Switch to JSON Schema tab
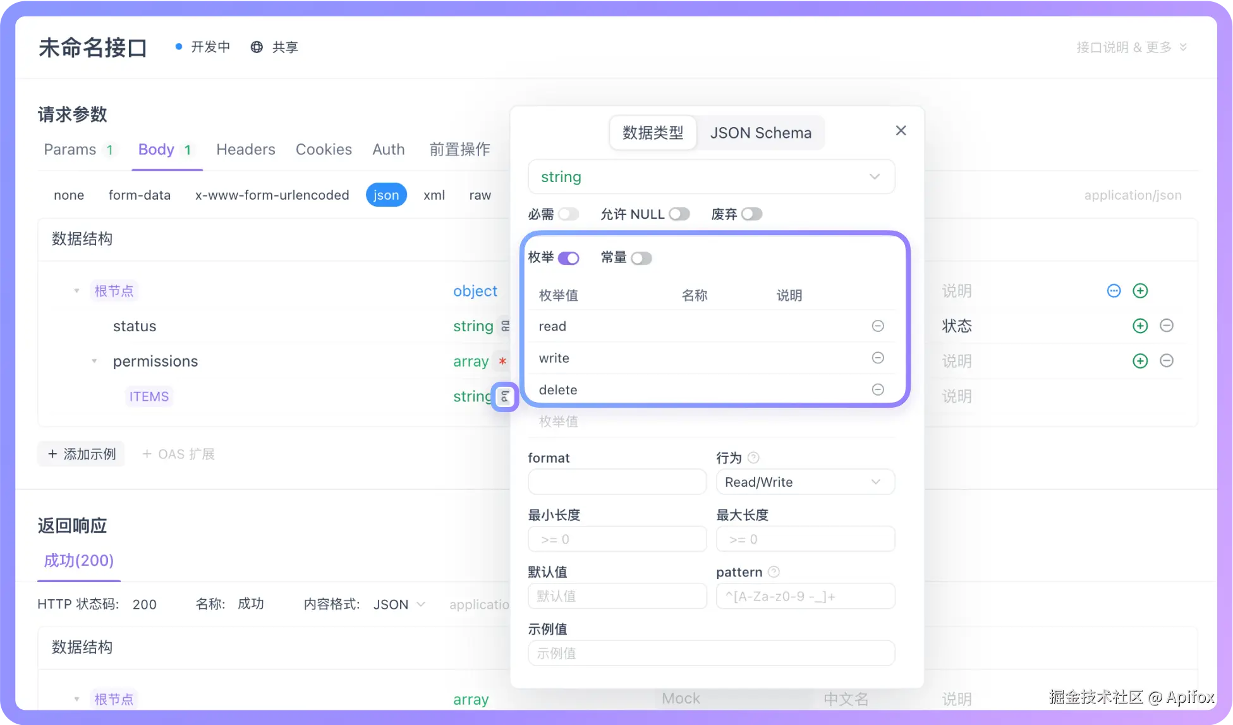This screenshot has height=725, width=1233. click(760, 133)
